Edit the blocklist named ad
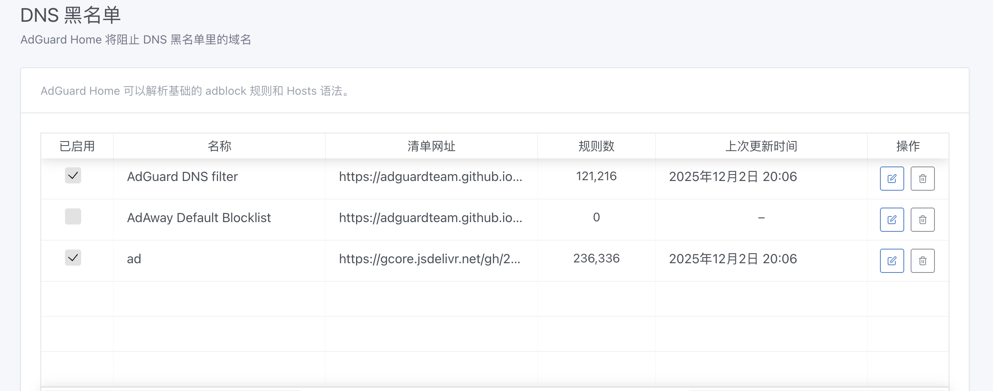 coord(892,260)
